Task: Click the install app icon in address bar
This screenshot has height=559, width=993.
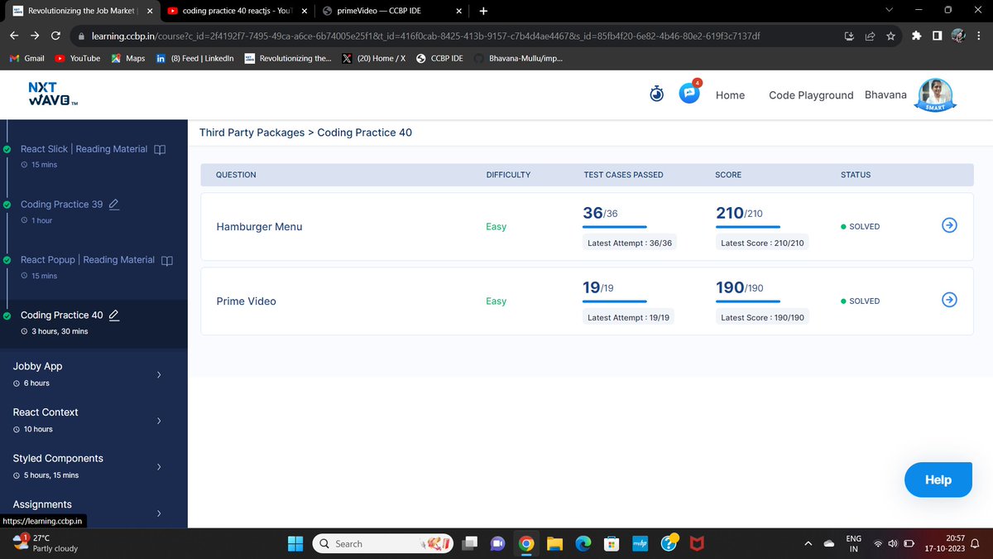Action: tap(849, 36)
